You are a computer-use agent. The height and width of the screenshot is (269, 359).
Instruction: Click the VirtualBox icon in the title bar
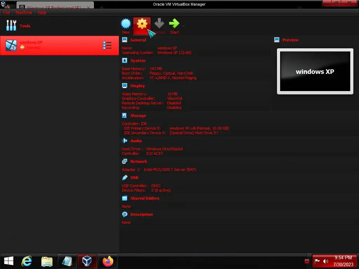click(3, 4)
